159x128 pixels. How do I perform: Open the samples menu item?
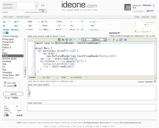145,17
